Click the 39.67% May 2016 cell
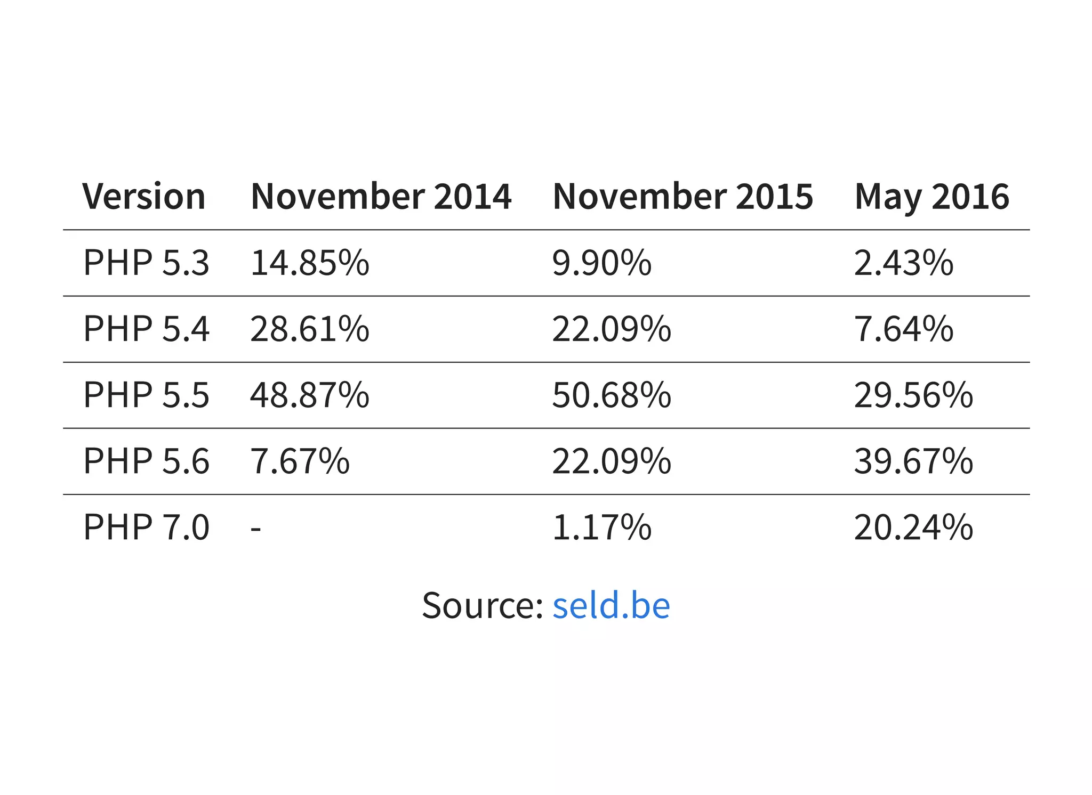The width and height of the screenshot is (1092, 795). coord(913,461)
